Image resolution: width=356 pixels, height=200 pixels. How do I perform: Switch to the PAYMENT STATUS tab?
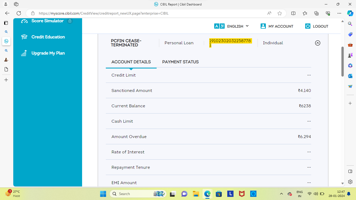tap(180, 62)
